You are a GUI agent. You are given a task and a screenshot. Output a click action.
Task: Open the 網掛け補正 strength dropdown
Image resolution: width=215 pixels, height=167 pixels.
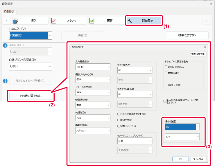coord(182,126)
